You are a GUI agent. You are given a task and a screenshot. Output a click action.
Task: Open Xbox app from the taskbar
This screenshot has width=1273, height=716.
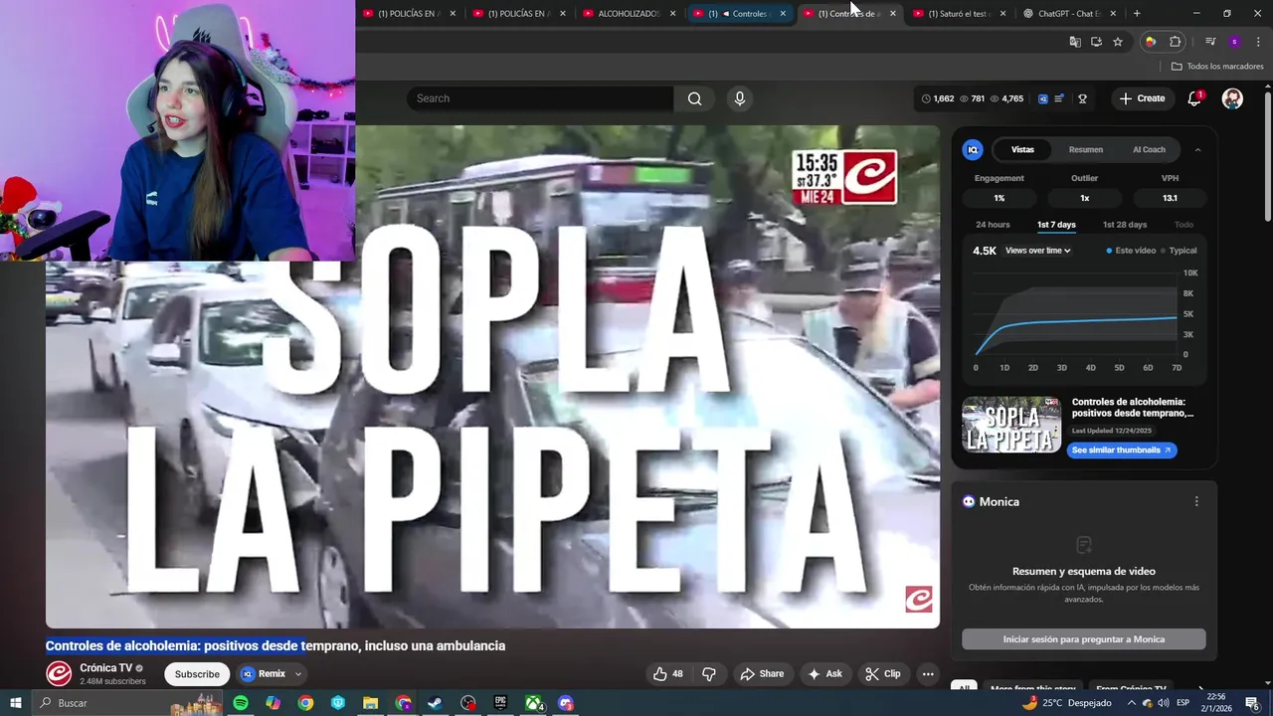coord(534,703)
